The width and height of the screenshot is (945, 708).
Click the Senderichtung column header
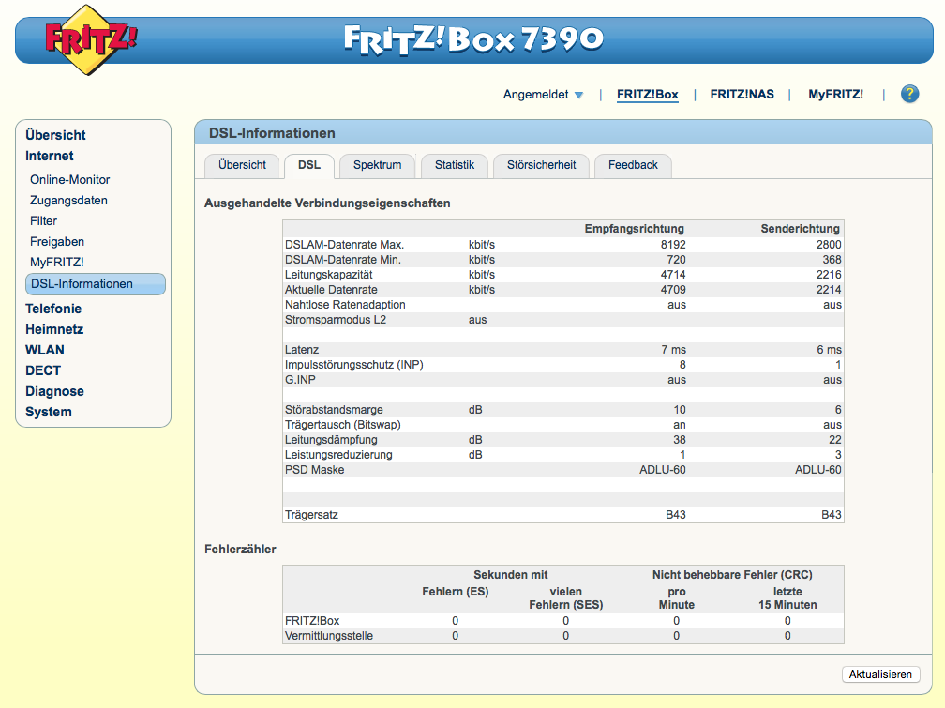pos(800,229)
